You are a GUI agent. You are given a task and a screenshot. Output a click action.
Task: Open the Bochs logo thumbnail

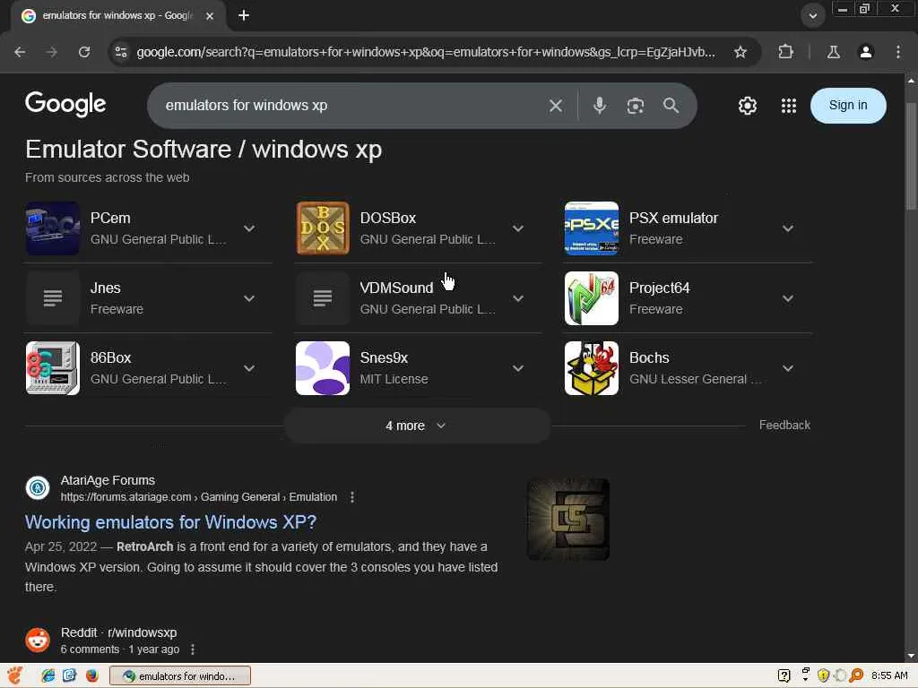(x=592, y=368)
